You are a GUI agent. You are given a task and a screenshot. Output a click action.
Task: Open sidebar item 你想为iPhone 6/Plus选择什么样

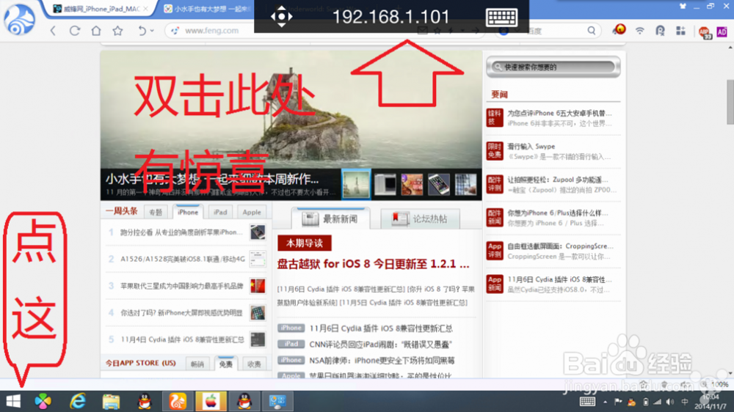(558, 213)
